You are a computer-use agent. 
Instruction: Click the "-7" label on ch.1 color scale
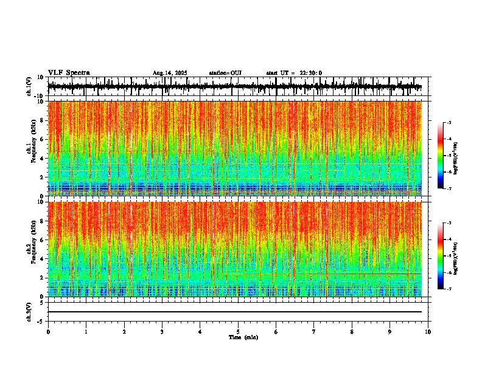tap(449, 188)
